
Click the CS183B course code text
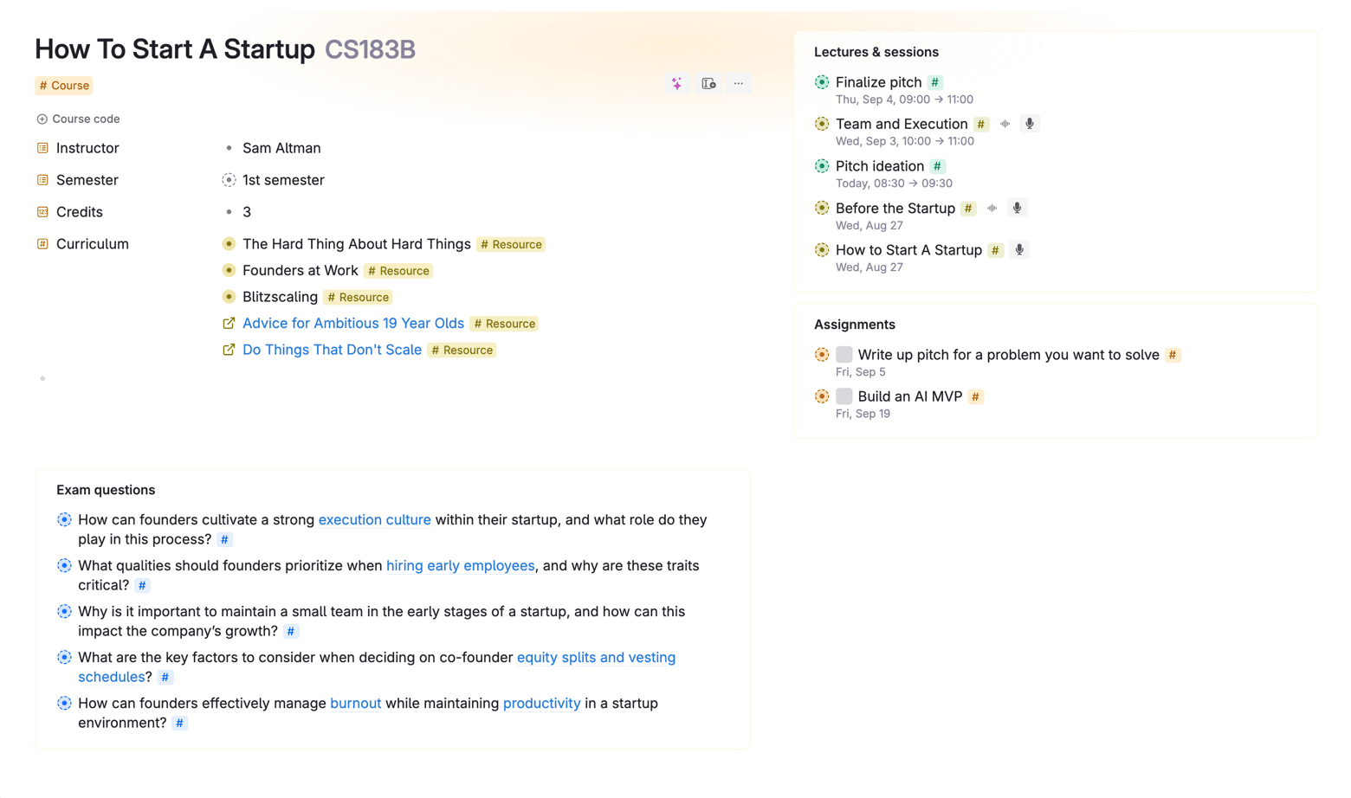pyautogui.click(x=370, y=49)
